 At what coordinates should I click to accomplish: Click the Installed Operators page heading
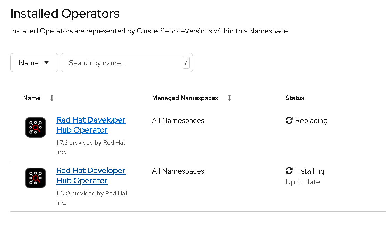(x=65, y=14)
